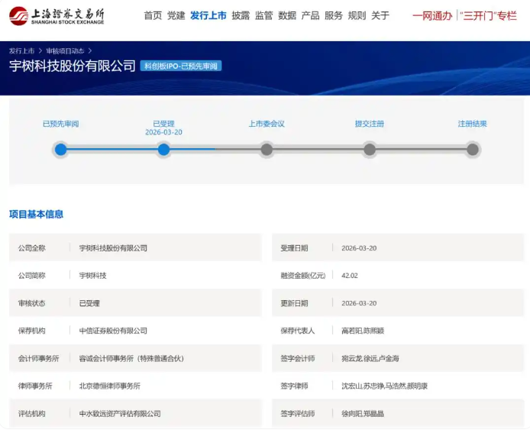The image size is (530, 433).
Task: Open the 党建 menu item
Action: (x=176, y=15)
